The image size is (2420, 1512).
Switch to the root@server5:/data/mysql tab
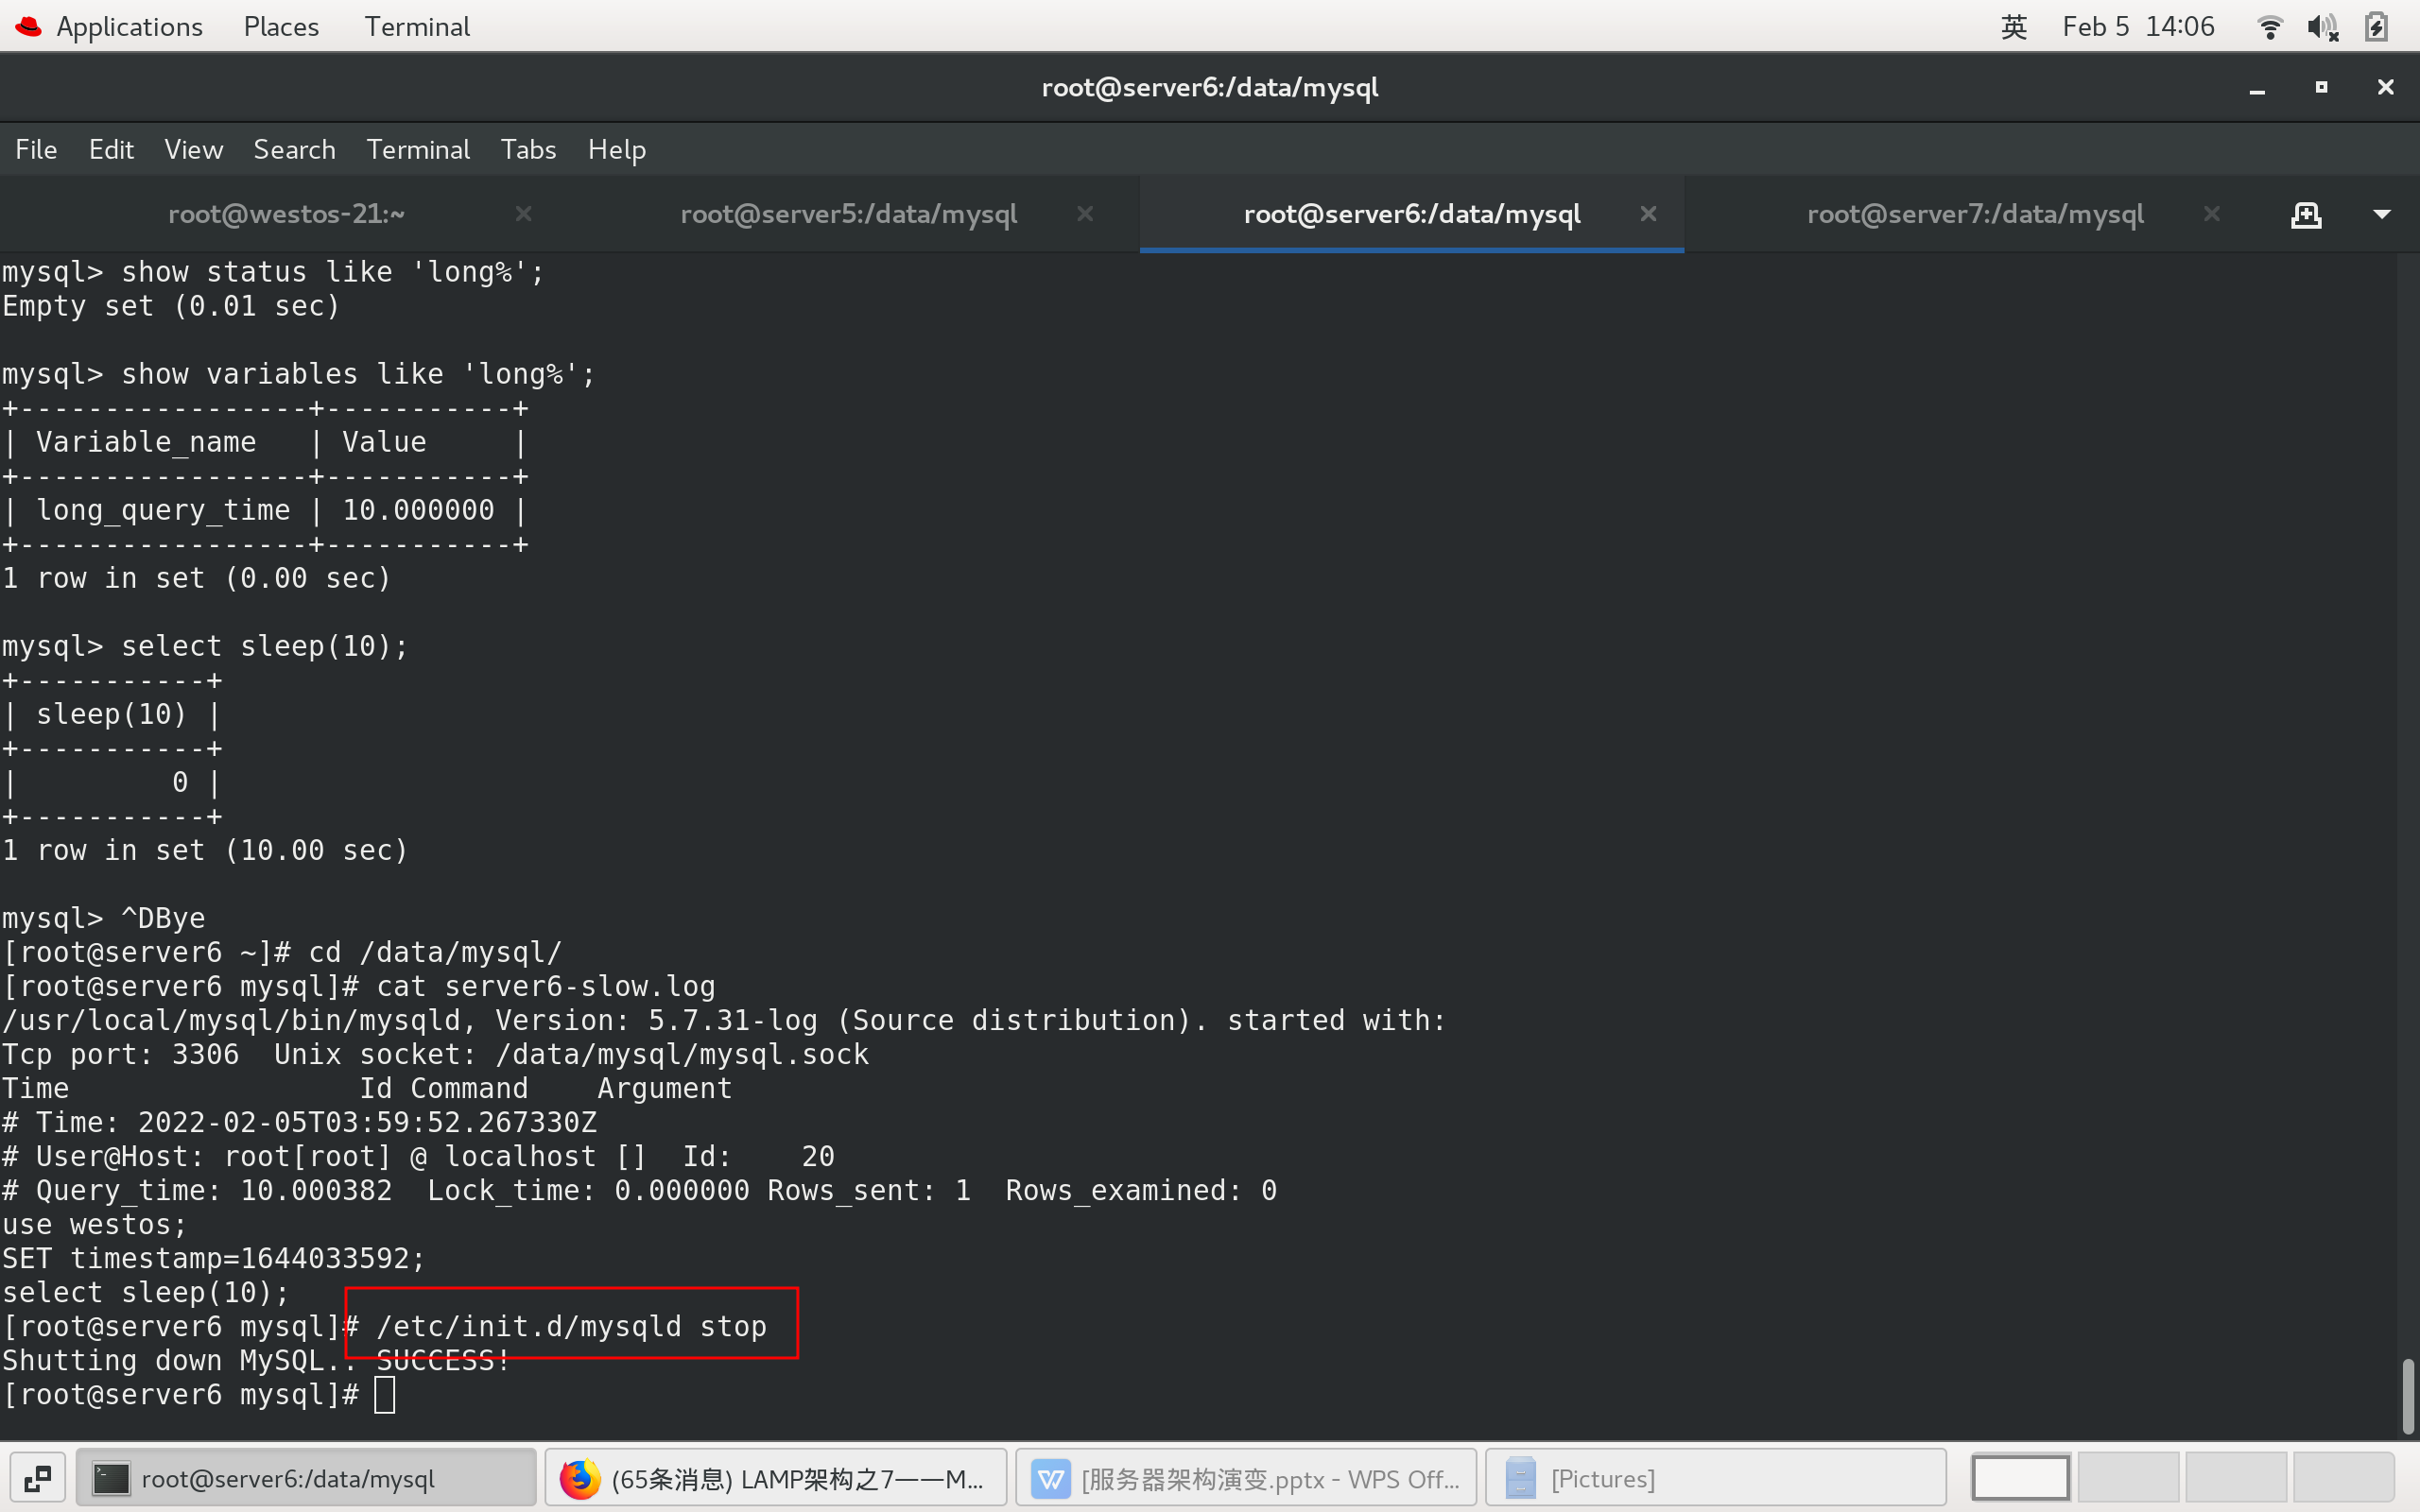pyautogui.click(x=848, y=213)
